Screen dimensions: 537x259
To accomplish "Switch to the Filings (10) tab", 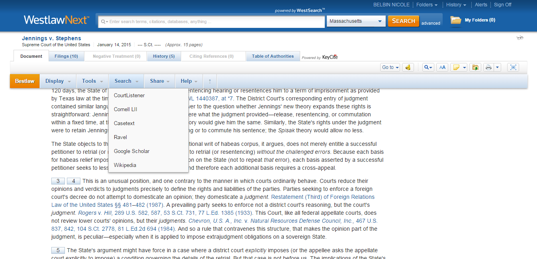I will click(66, 56).
